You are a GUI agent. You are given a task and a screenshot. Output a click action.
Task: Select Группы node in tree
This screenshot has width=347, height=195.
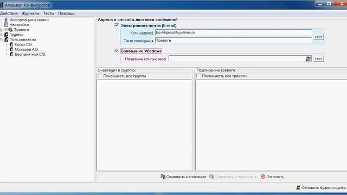(16, 35)
